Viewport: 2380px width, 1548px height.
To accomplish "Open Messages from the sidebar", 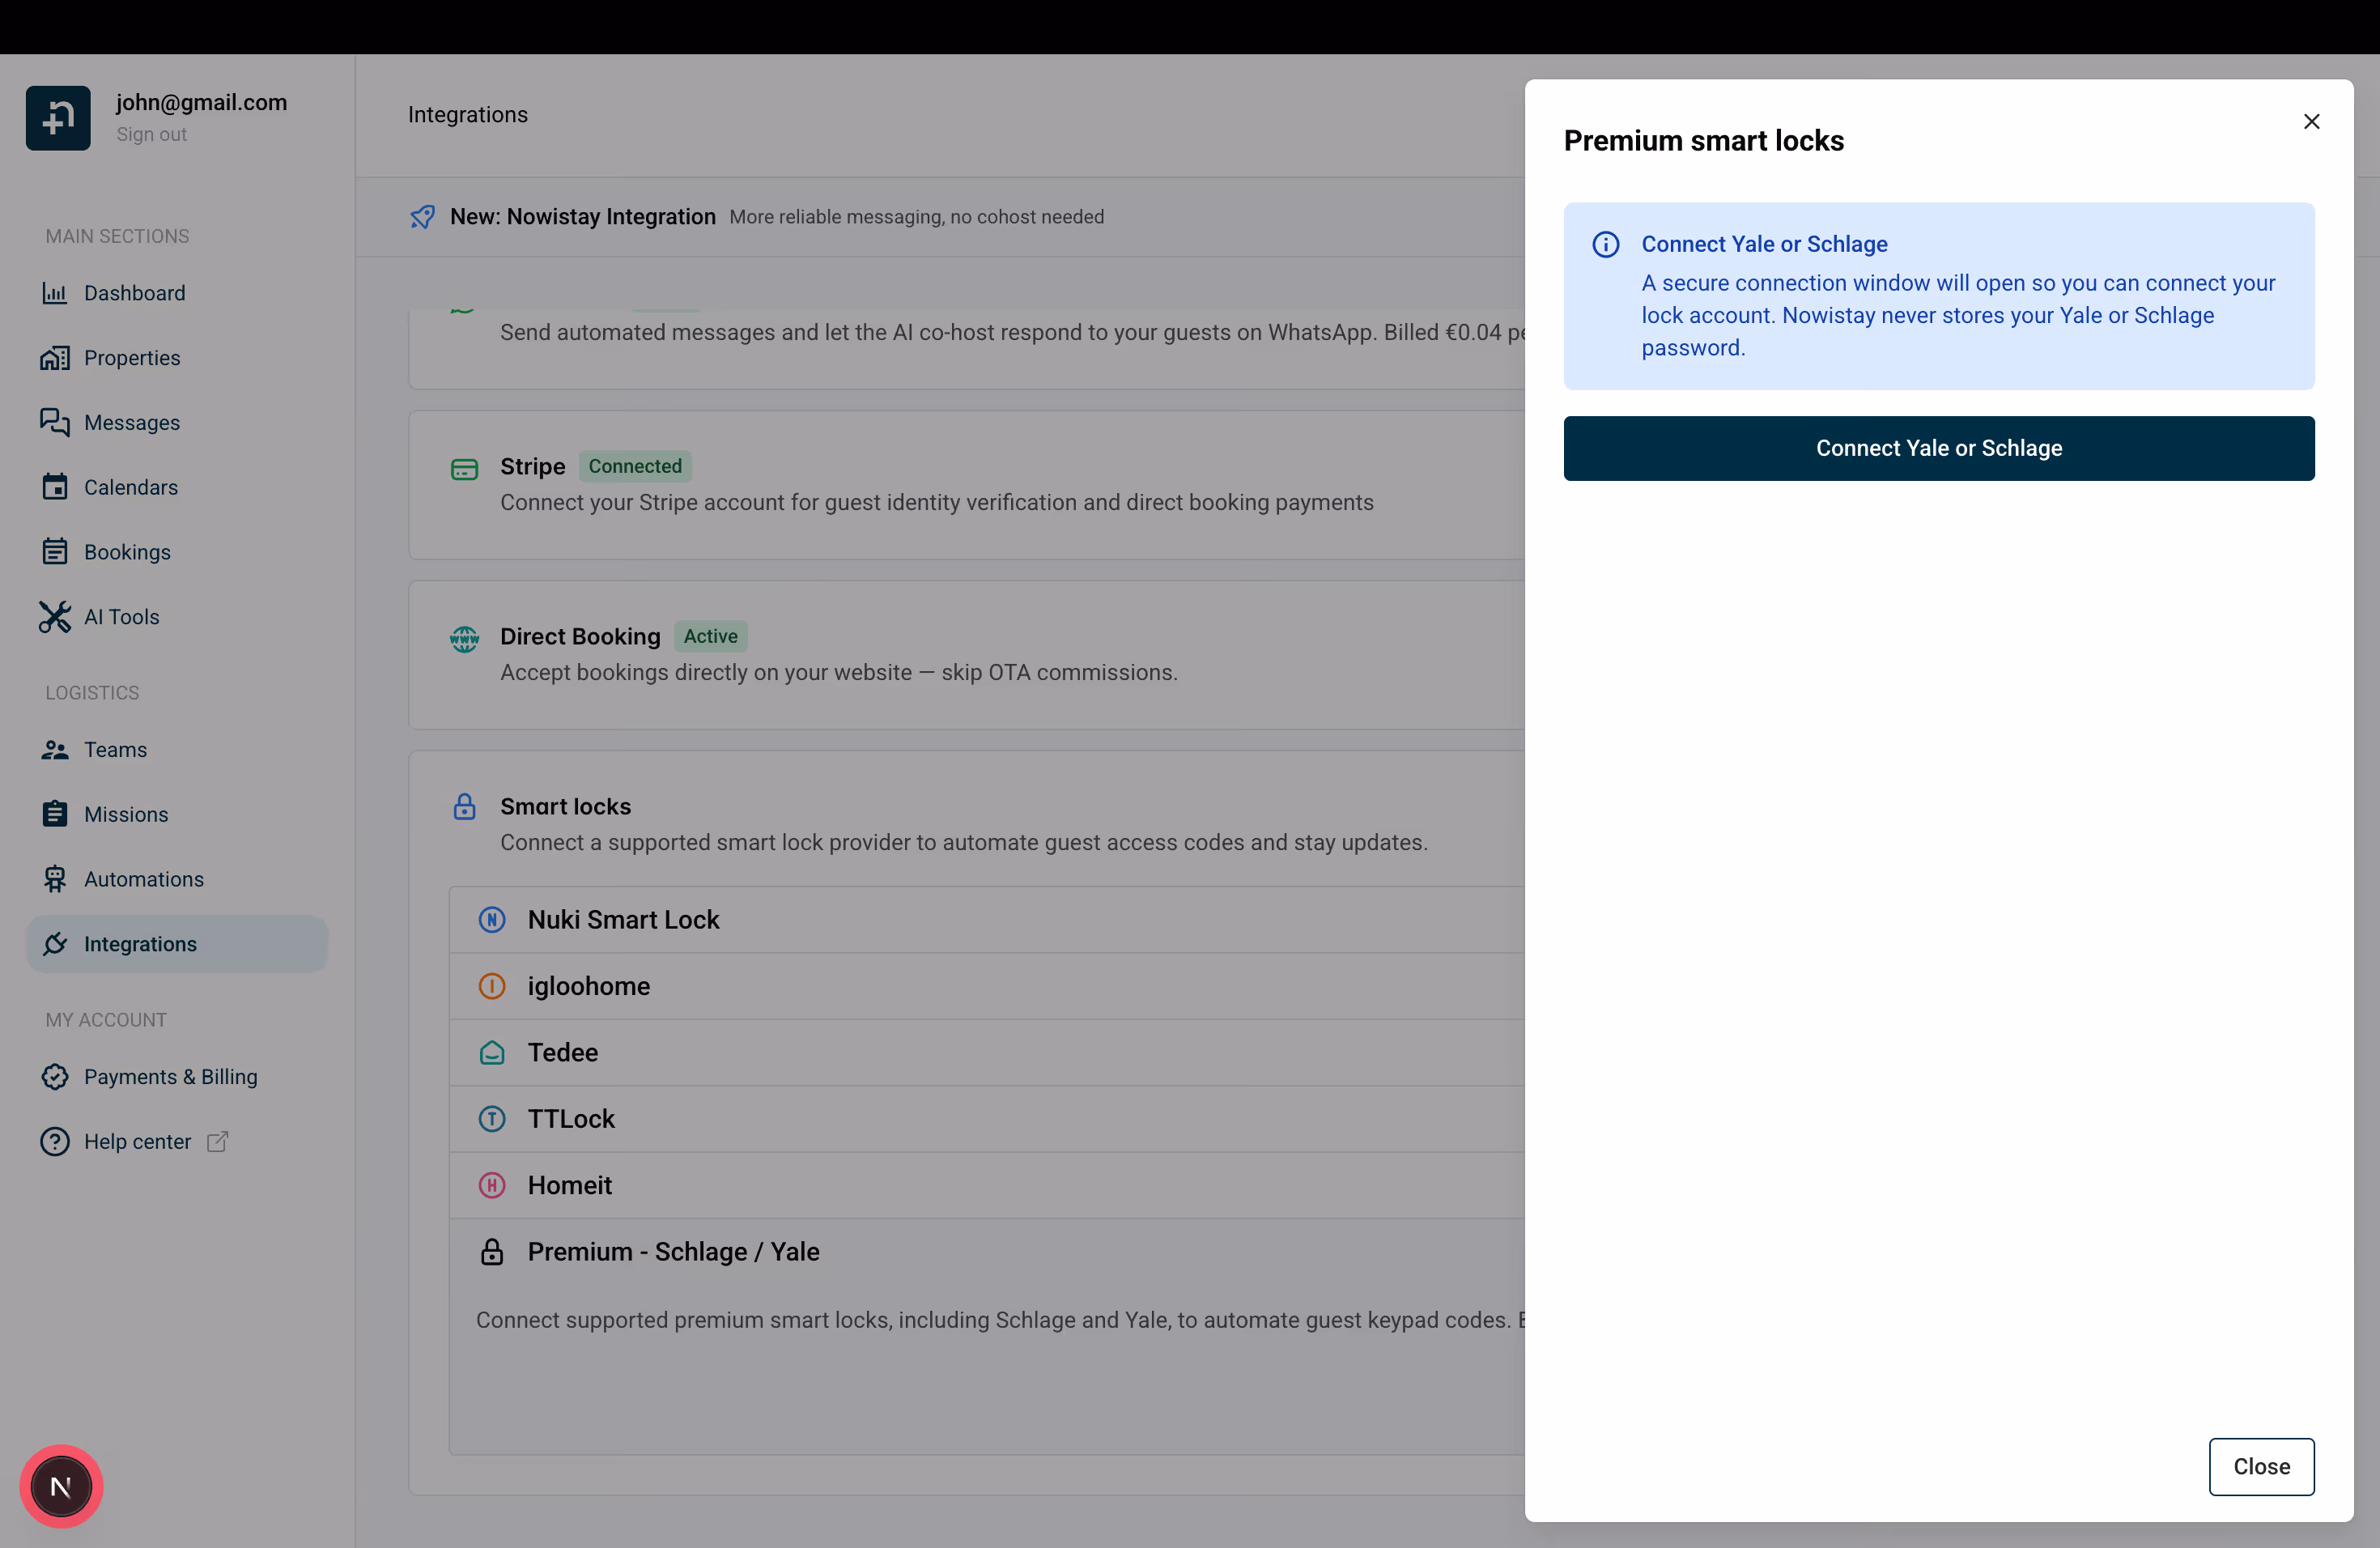I will tap(177, 423).
